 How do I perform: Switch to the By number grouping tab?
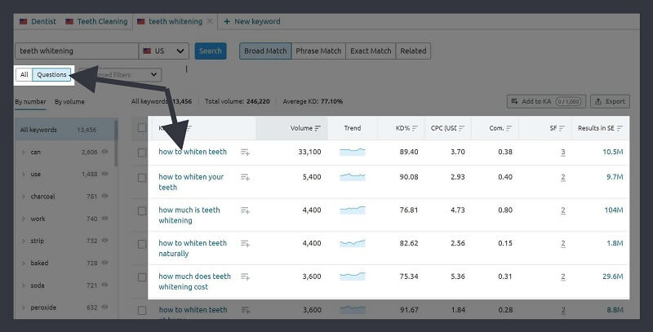point(30,101)
